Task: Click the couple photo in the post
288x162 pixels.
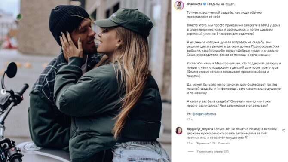Action: [86, 81]
